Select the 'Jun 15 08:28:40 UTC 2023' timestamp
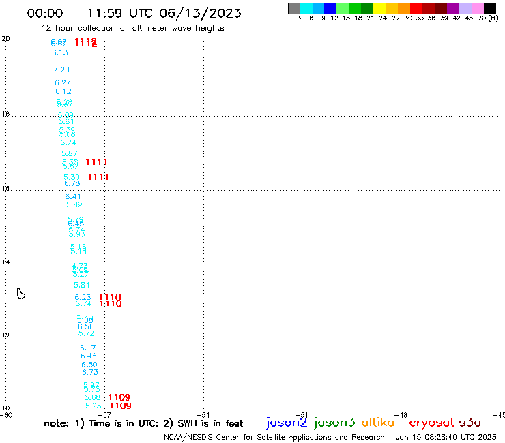The width and height of the screenshot is (505, 443). coord(446,437)
